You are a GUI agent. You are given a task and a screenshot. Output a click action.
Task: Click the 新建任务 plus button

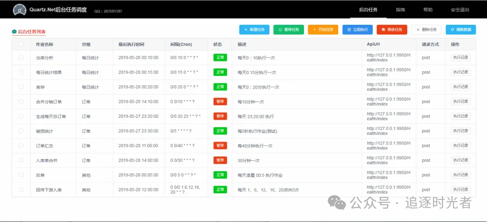(x=254, y=30)
